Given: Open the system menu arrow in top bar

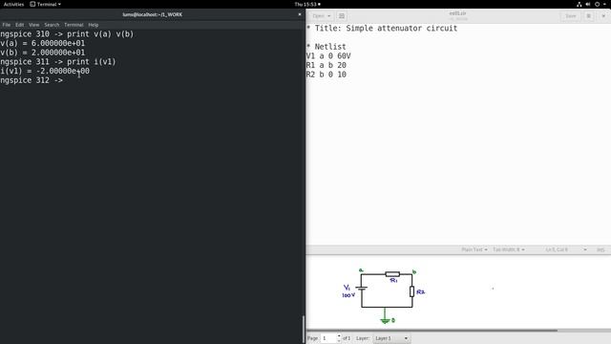Looking at the screenshot, I should click(604, 4).
